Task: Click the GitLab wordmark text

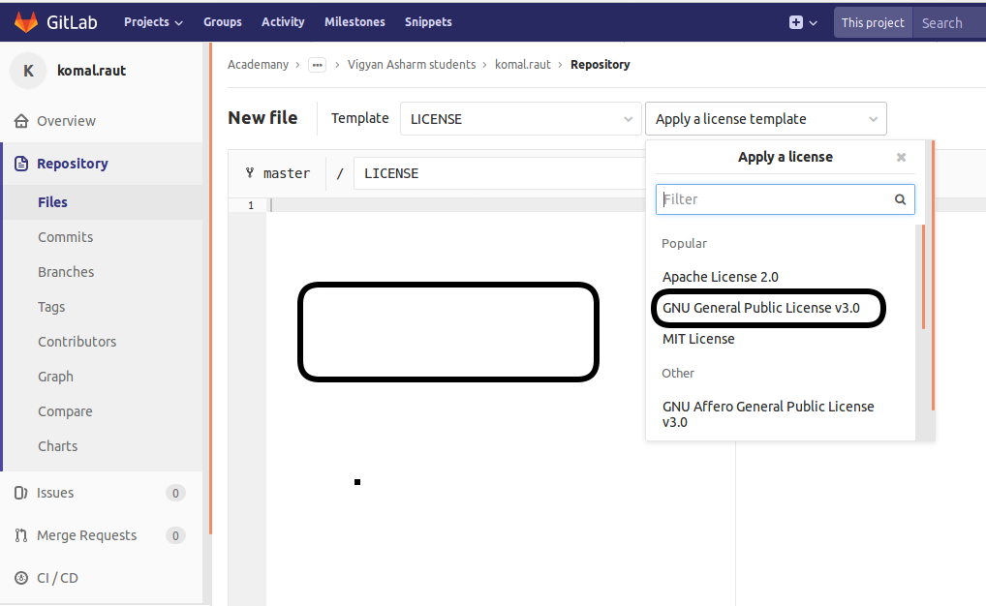Action: (x=72, y=22)
